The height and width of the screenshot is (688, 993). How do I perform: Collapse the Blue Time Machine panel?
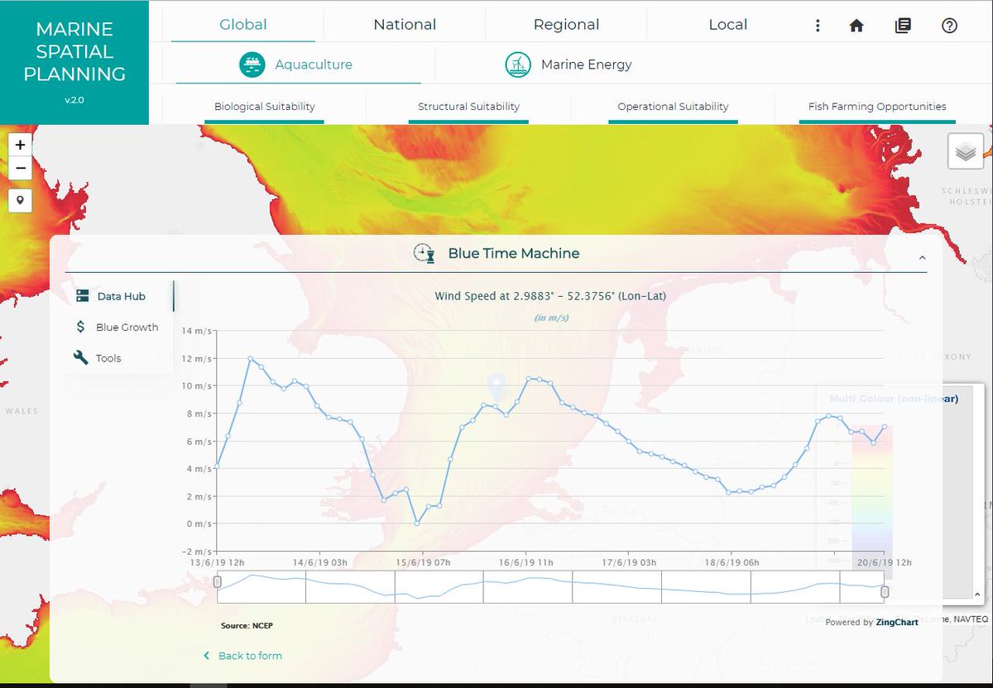coord(923,258)
